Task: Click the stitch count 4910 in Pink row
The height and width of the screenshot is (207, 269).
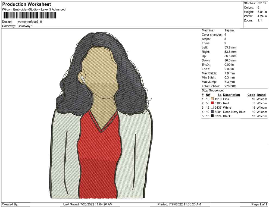Action: point(218,99)
